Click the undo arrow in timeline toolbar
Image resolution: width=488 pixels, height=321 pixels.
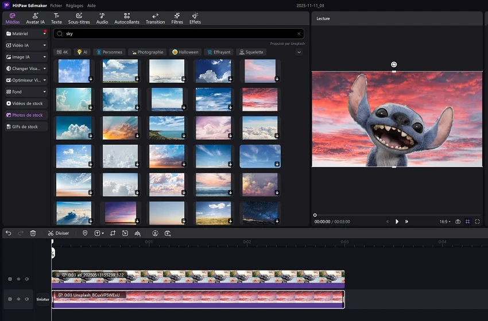pos(9,233)
